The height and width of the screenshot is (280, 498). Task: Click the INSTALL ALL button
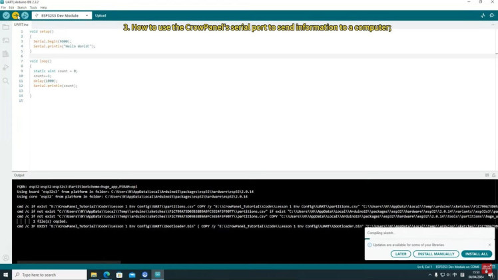click(x=477, y=254)
